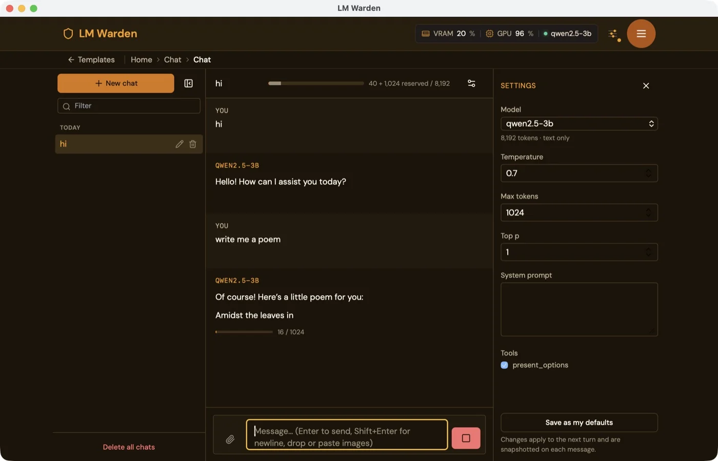Open the Model dropdown
The width and height of the screenshot is (718, 461).
coord(579,124)
